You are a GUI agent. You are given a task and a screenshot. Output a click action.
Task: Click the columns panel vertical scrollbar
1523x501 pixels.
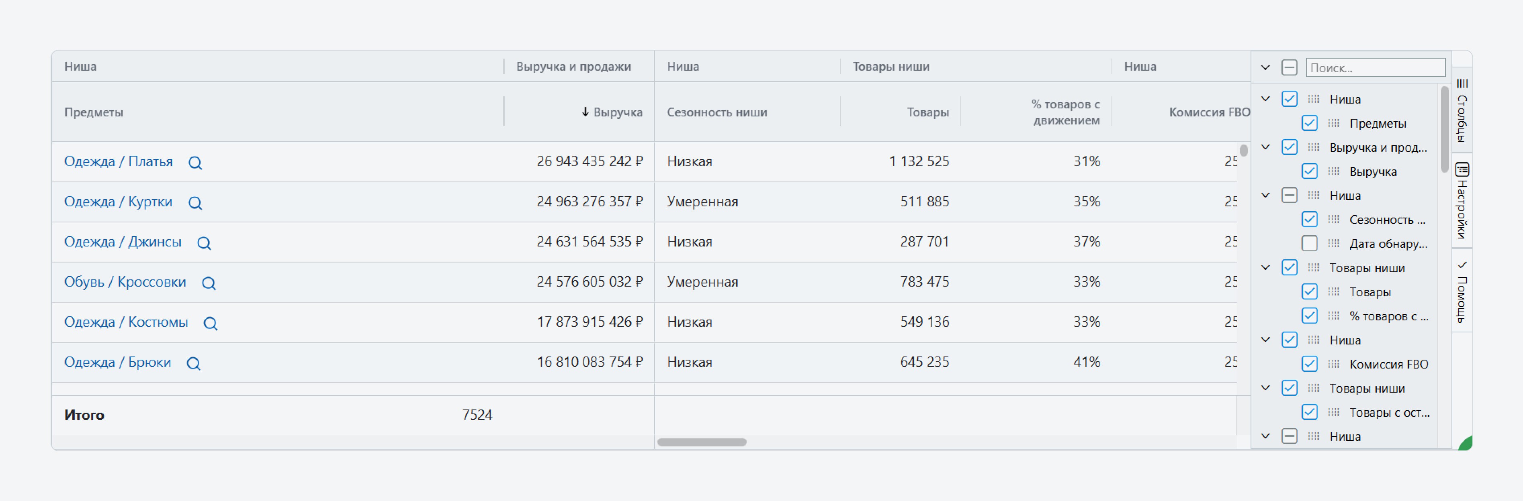click(x=1444, y=129)
